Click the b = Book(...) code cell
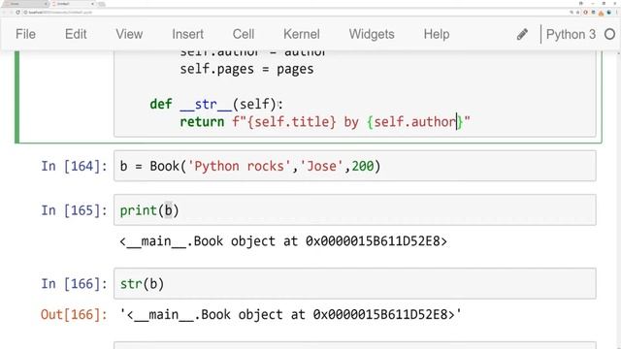This screenshot has width=621, height=349. click(x=354, y=166)
